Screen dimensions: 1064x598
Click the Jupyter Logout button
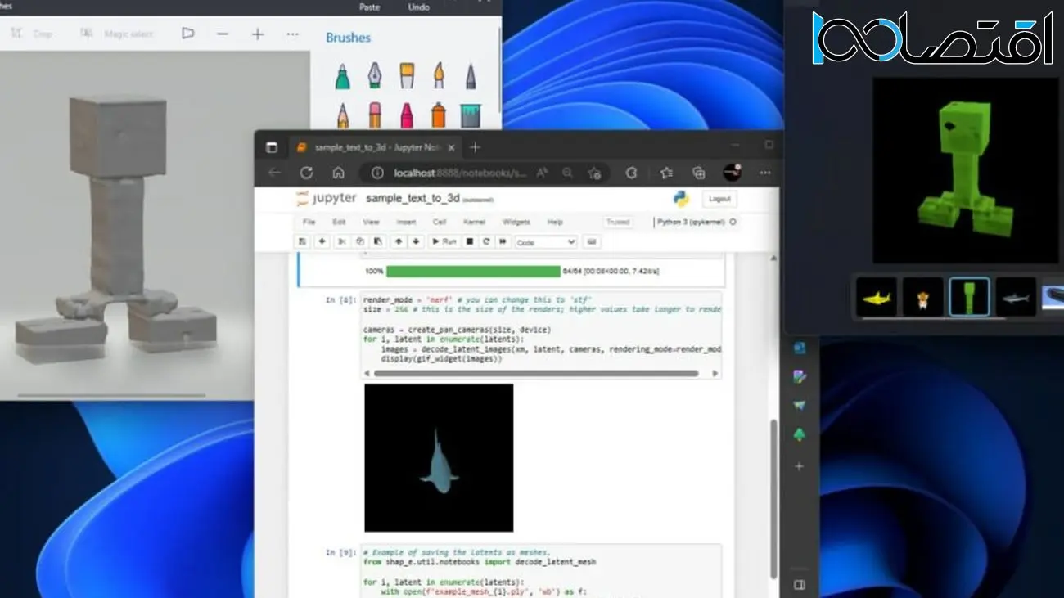click(719, 199)
